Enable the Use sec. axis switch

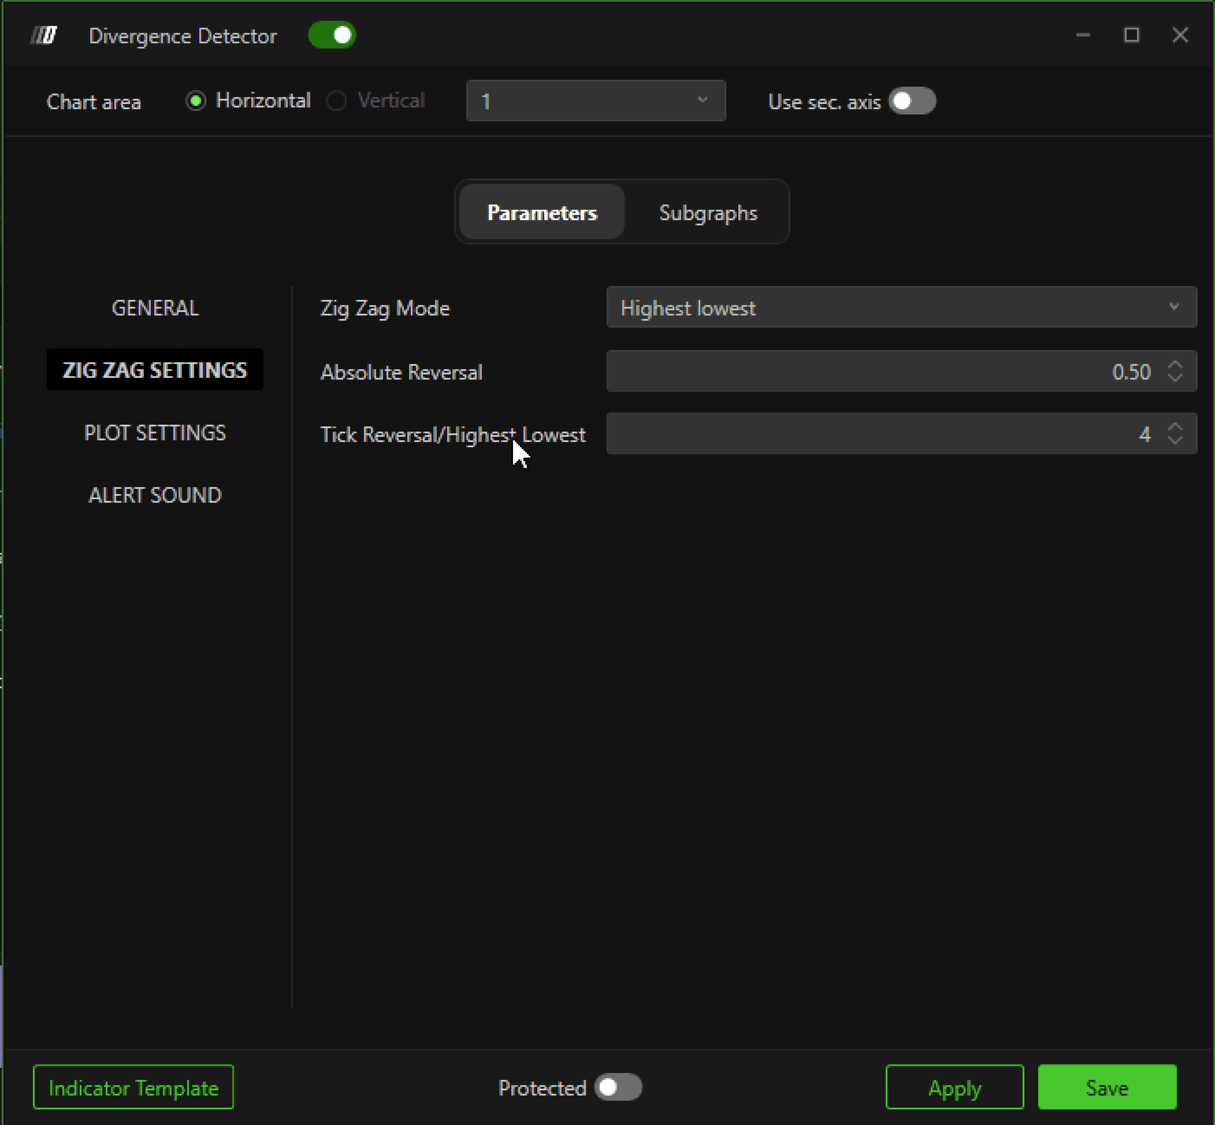[911, 101]
